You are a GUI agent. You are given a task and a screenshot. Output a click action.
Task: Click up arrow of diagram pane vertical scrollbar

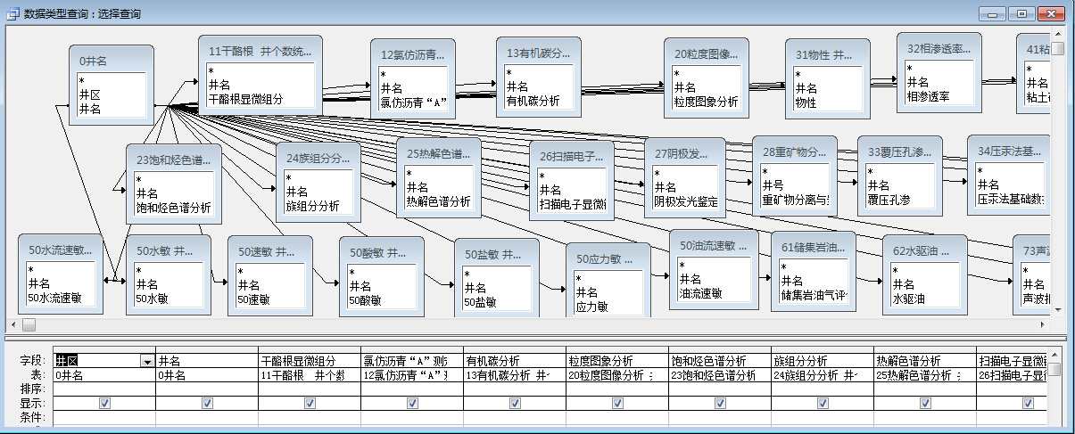1057,33
